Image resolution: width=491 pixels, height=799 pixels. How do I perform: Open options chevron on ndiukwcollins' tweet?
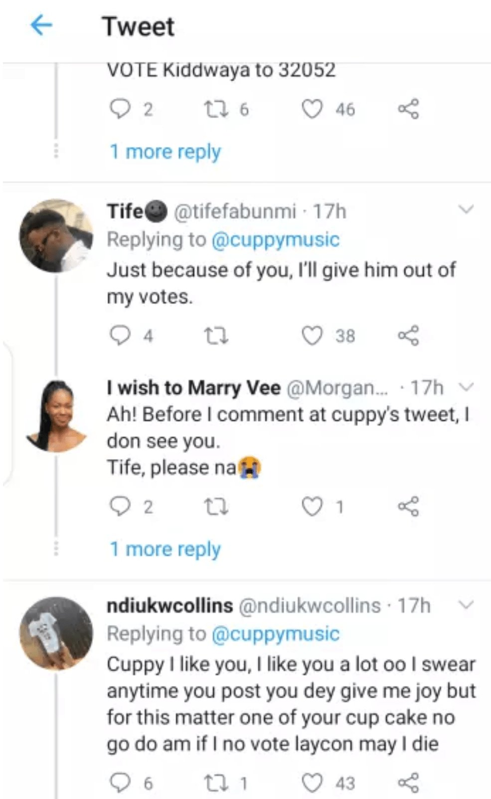pyautogui.click(x=466, y=605)
